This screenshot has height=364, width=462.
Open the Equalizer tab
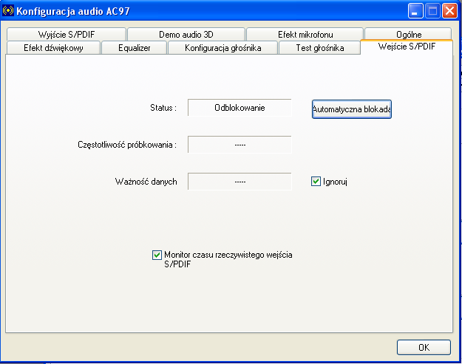coord(135,48)
